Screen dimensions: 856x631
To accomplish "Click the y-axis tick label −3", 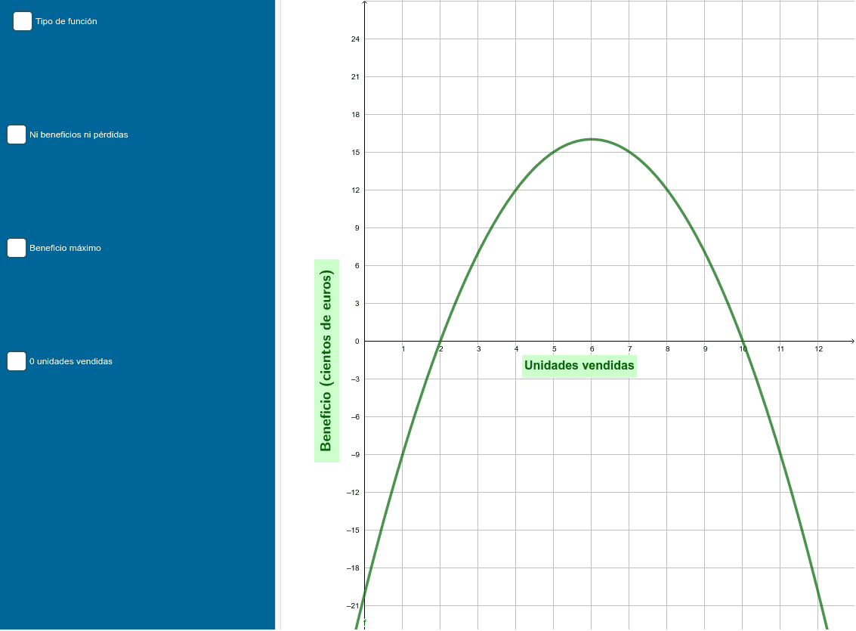I will (x=355, y=379).
